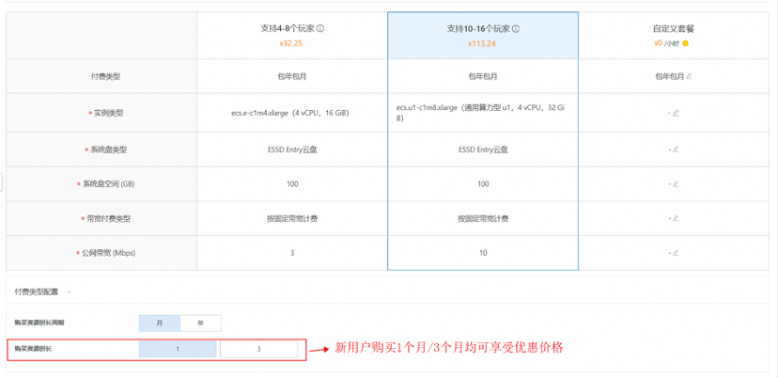
Task: Click the ¥0 /小时 price
Action: [666, 43]
